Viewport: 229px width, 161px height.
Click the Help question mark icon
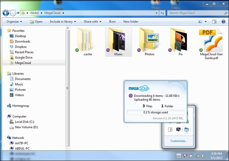[223, 22]
